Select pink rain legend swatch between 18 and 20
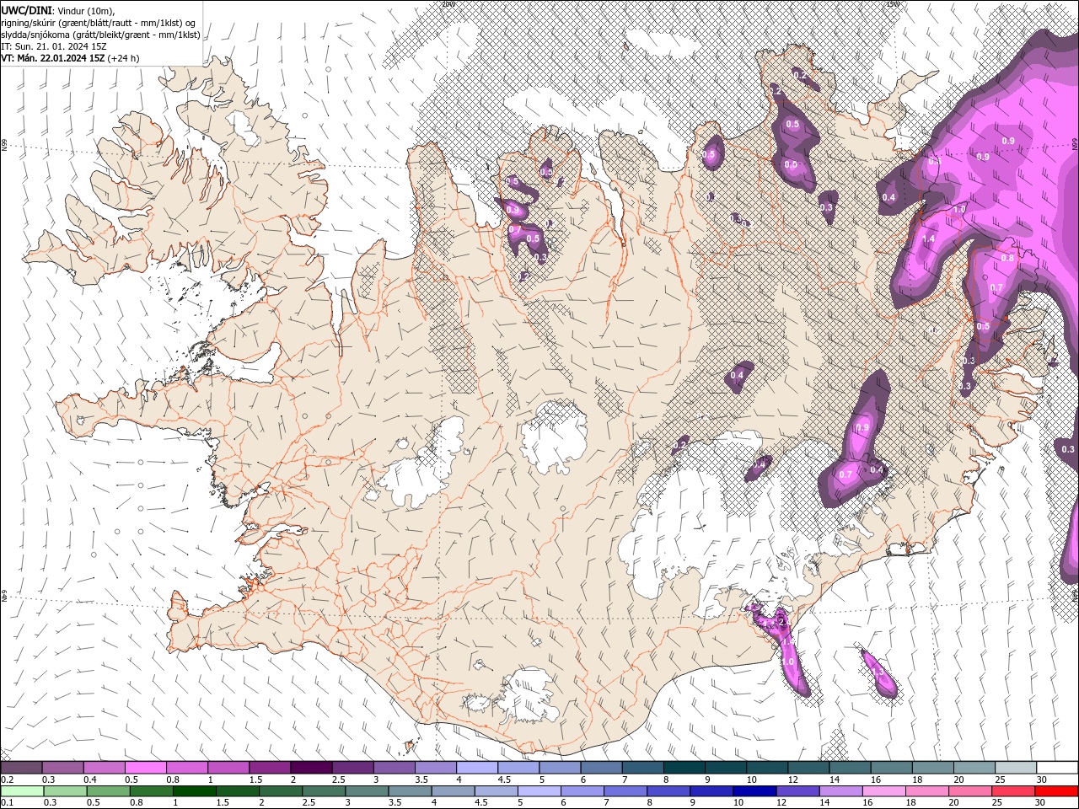Image resolution: width=1079 pixels, height=809 pixels. point(927,791)
